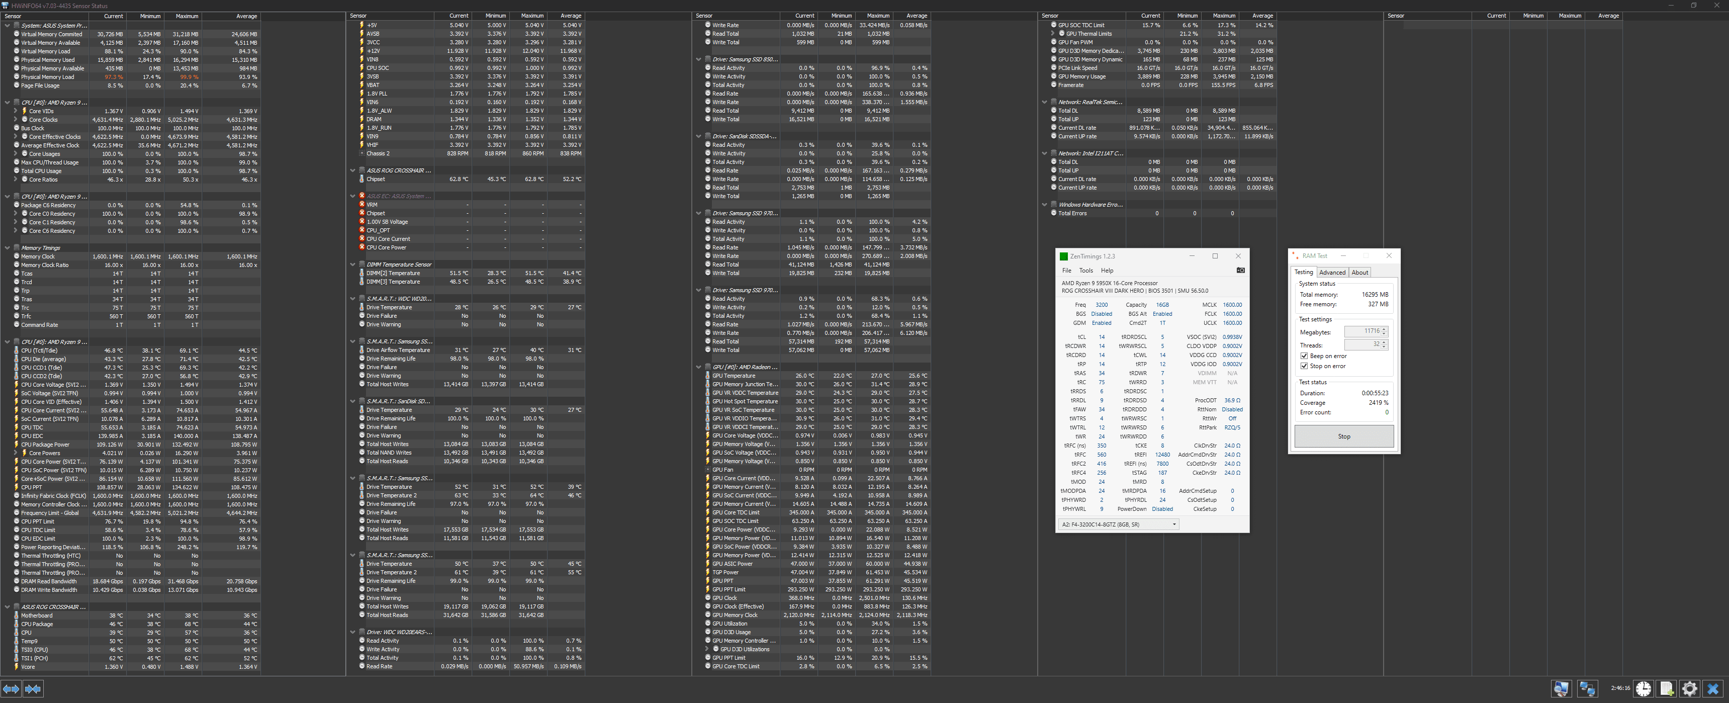Image resolution: width=1729 pixels, height=703 pixels.
Task: Take a ZenTimings screenshot with camera icon
Action: 1240,271
